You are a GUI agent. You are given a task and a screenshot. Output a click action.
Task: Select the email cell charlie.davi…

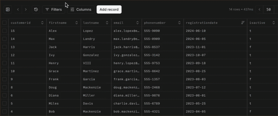pyautogui.click(x=127, y=103)
